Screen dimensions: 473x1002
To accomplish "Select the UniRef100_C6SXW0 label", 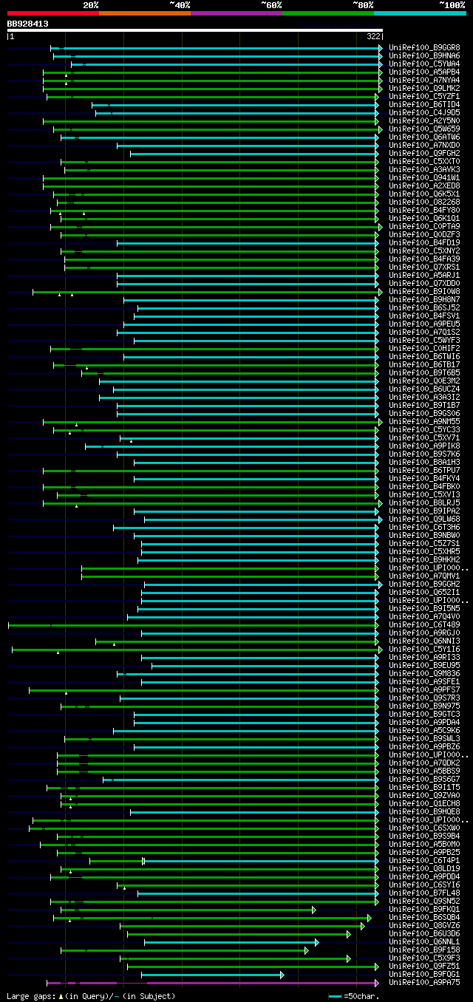I will tap(424, 828).
